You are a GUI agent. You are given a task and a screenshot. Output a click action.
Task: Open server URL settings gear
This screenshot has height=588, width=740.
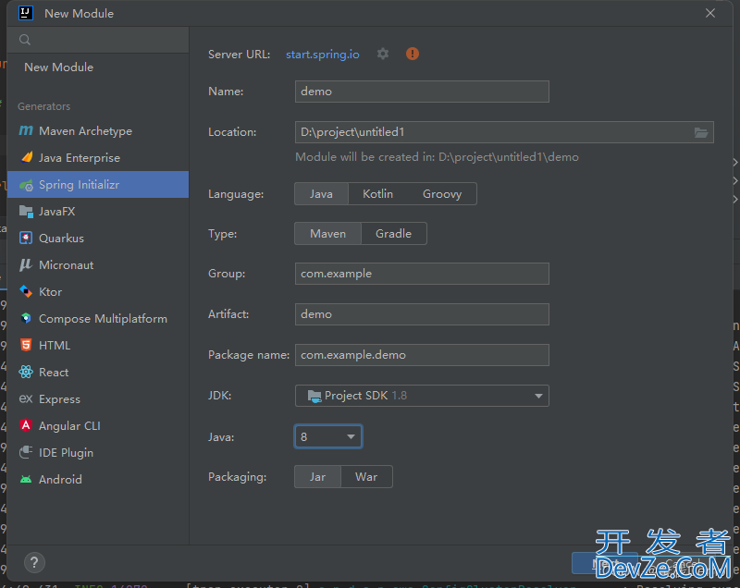pos(383,54)
